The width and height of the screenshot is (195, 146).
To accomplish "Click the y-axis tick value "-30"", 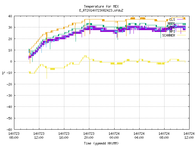I will [9, 96].
